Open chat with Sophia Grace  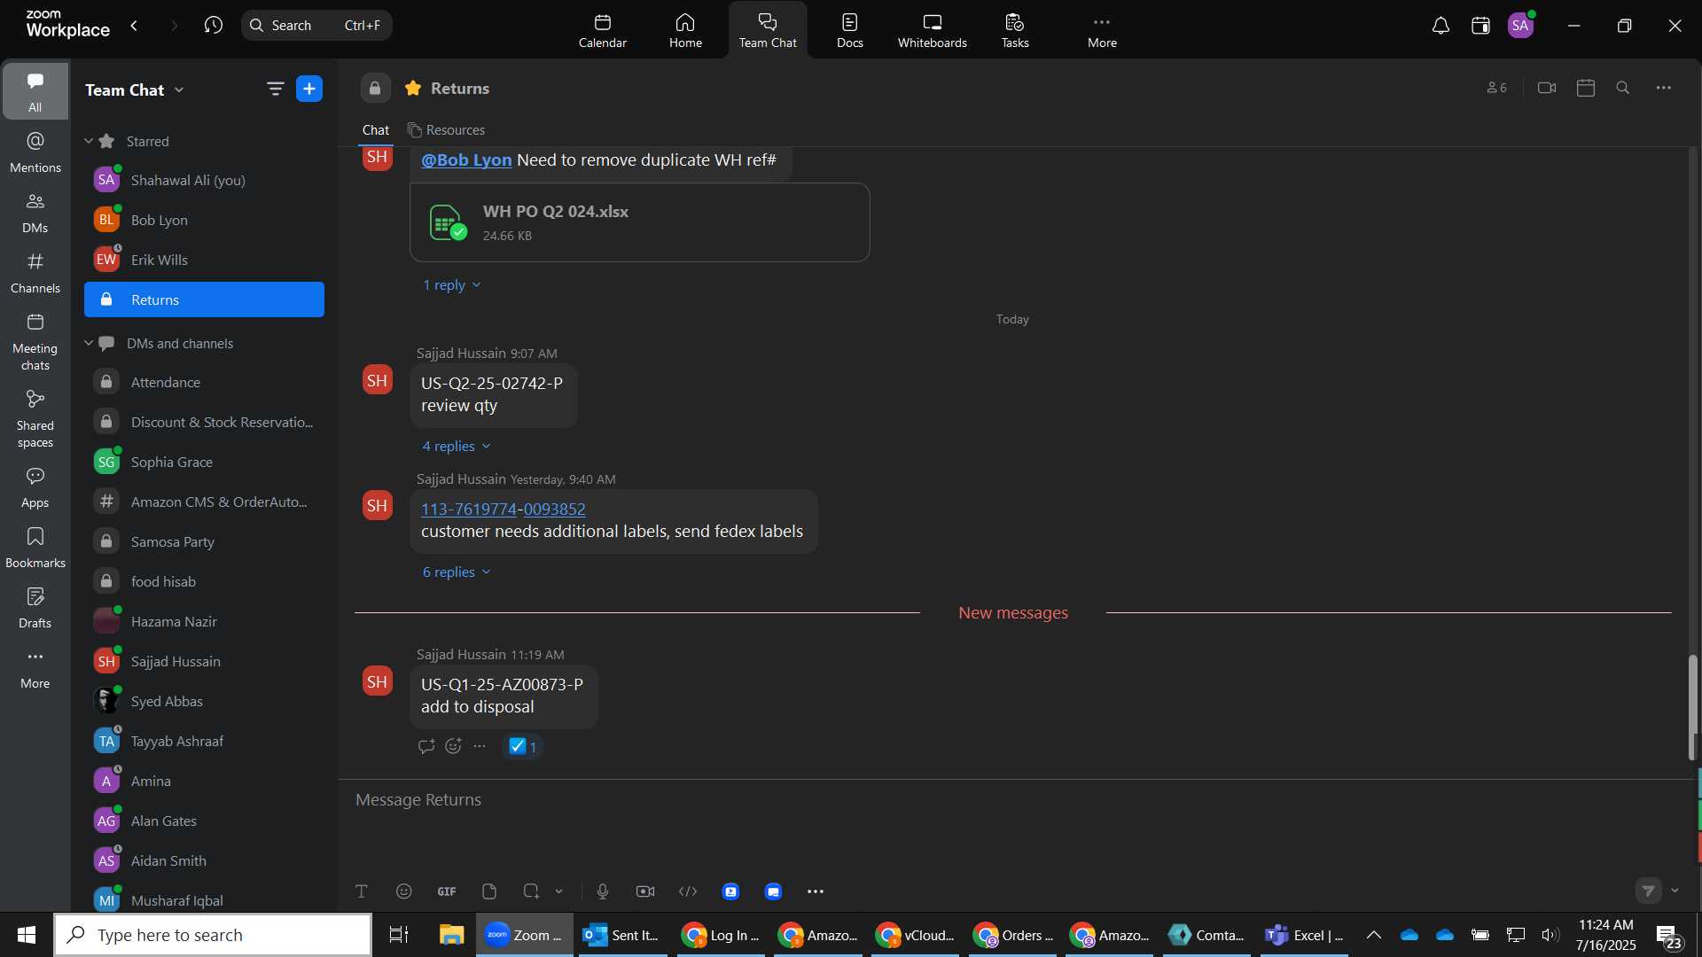204,462
